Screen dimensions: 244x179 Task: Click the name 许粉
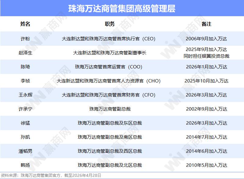25,38
